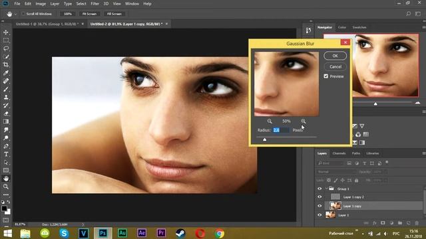The height and width of the screenshot is (239, 426).
Task: Select the Rectangle shape tool
Action: pyautogui.click(x=6, y=171)
